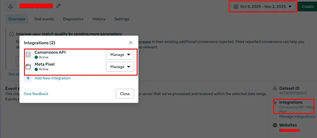The image size is (317, 138).
Task: Select the Settings tab
Action: pos(122,19)
